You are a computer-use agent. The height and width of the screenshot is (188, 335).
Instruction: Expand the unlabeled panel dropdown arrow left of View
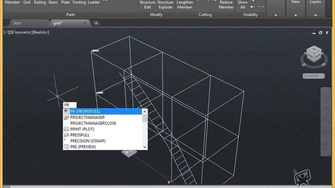coord(276,15)
